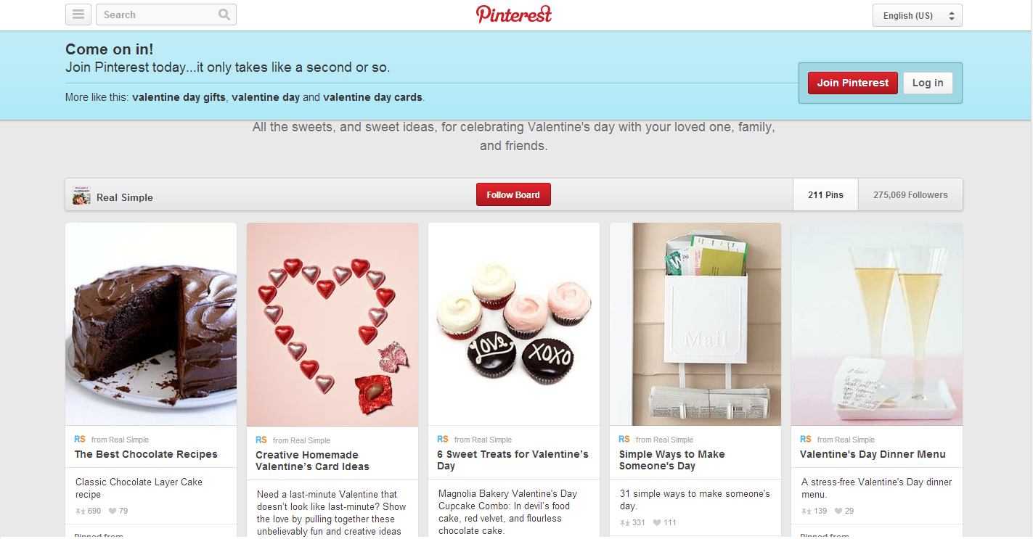The width and height of the screenshot is (1033, 539).
Task: Select the 275,069 Followers tab
Action: pos(910,194)
